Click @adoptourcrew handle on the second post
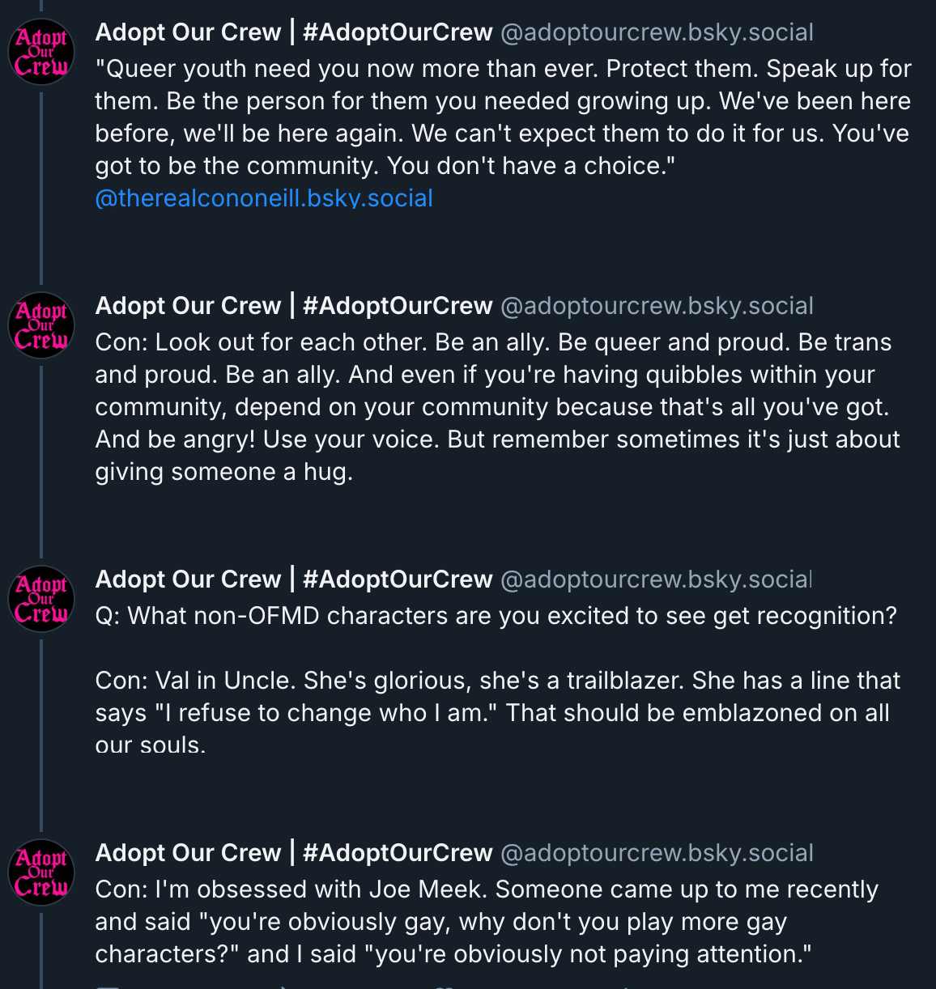 pyautogui.click(x=657, y=306)
